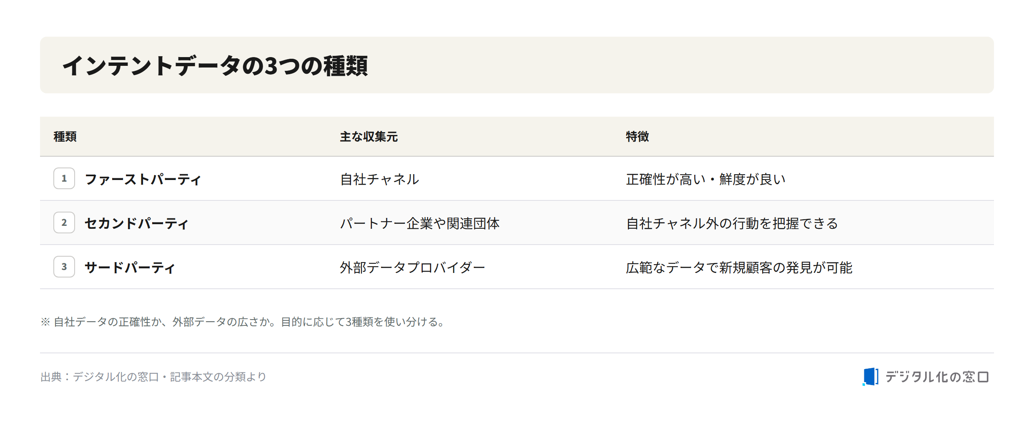Click the 特徴 column header
The width and height of the screenshot is (1034, 425).
(x=637, y=137)
